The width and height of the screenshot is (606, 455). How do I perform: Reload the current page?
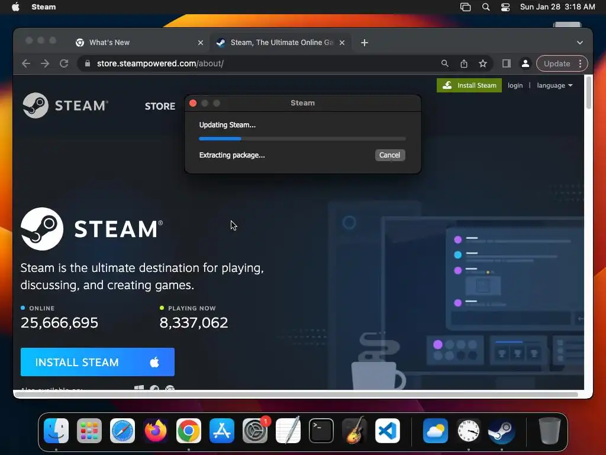pos(64,63)
